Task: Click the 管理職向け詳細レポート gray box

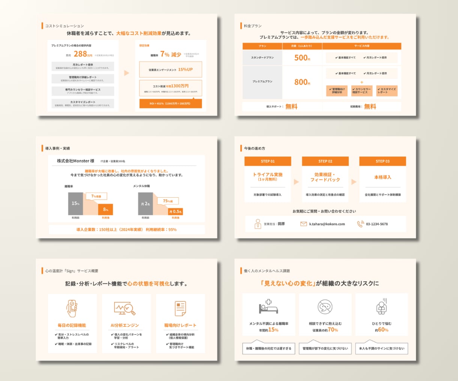Action: [83, 79]
